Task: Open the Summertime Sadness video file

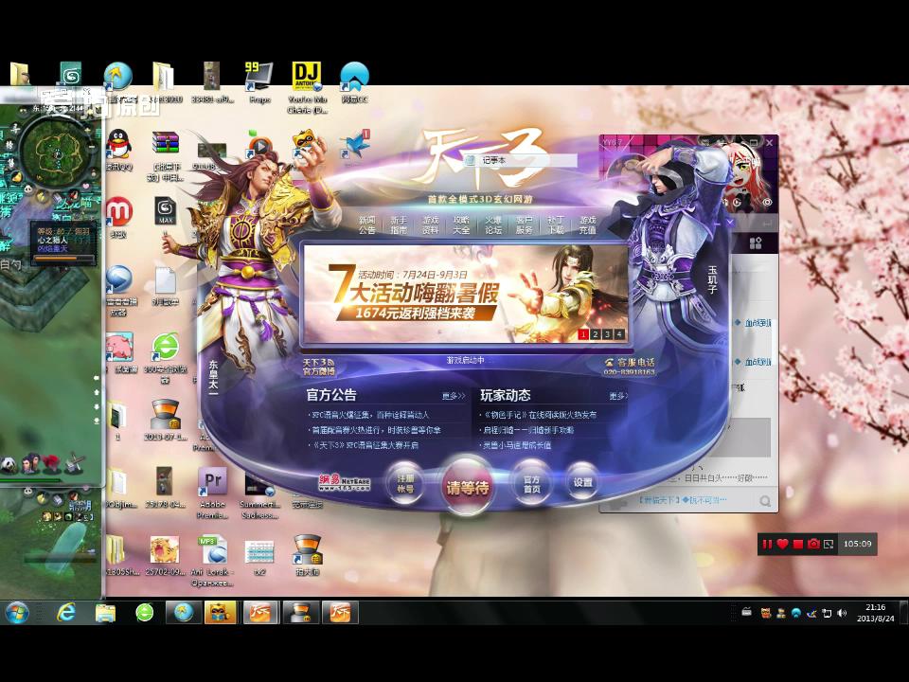Action: (259, 493)
